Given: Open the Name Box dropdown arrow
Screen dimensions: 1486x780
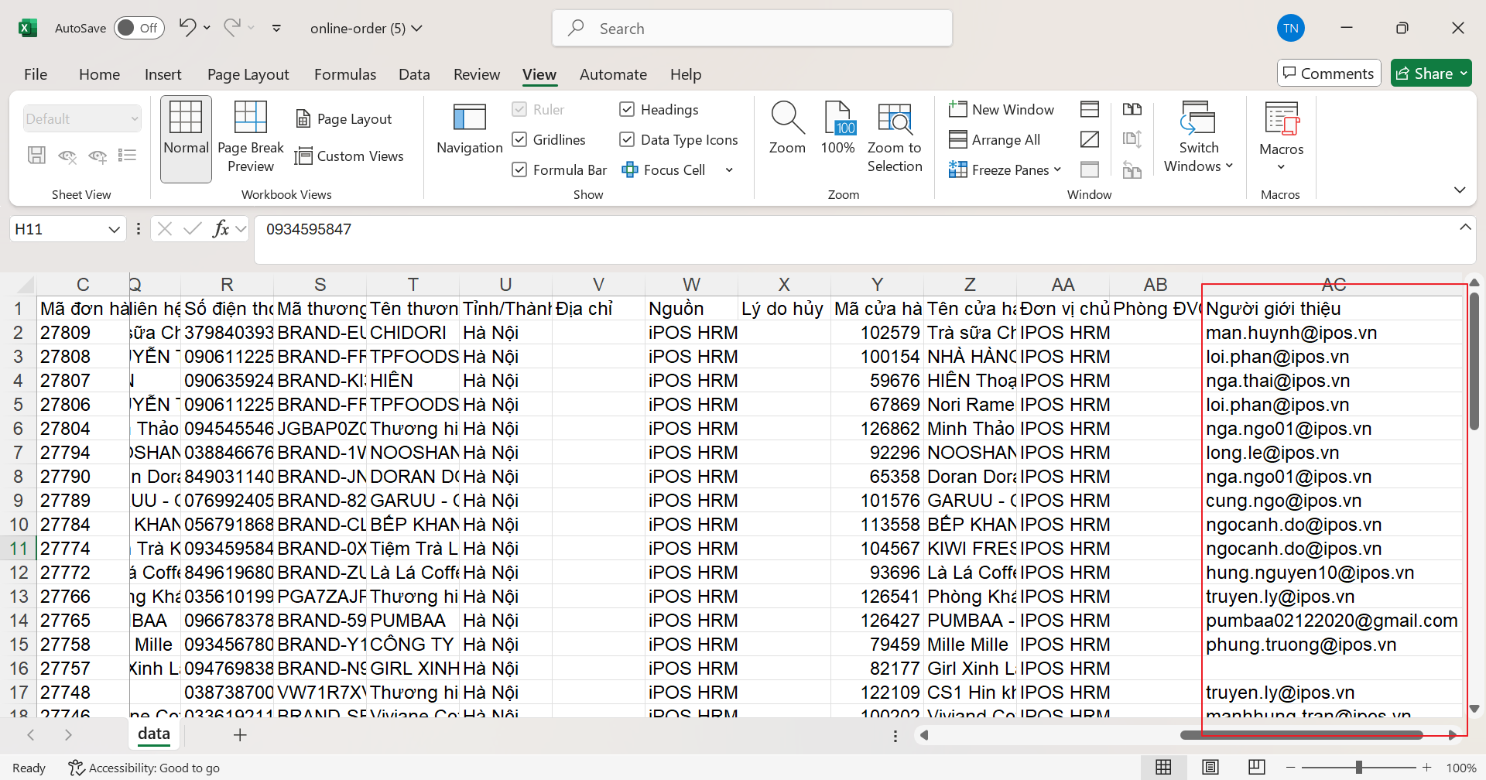Looking at the screenshot, I should click(x=114, y=229).
